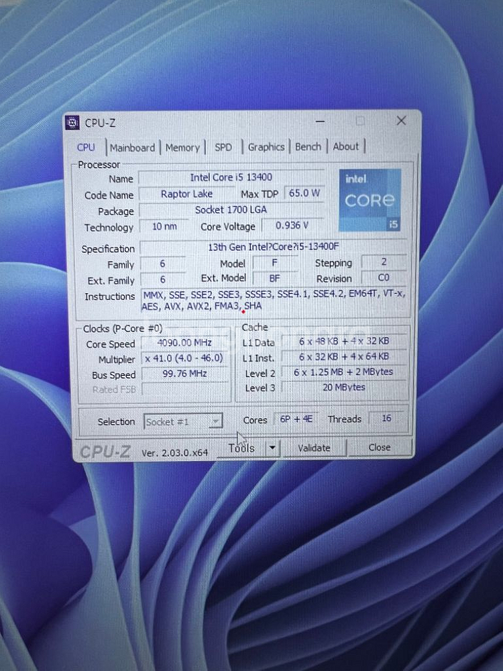Screen dimensions: 503x671
Task: Click the Core Voltage value 0.936 V
Action: pos(292,225)
